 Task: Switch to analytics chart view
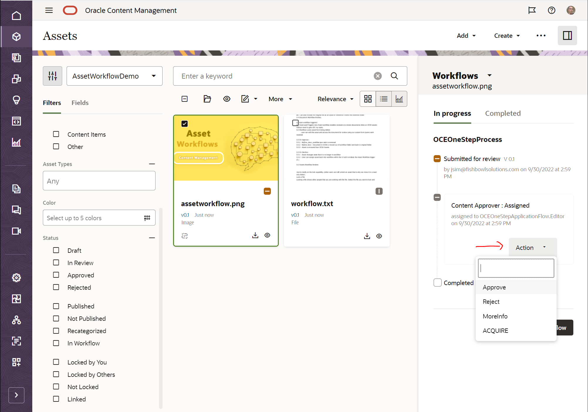click(399, 99)
